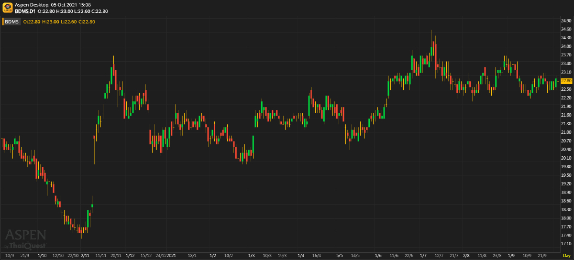Viewport: 574px width, 260px height.
Task: Click the 24.90 price axis label
Action: pos(566,21)
